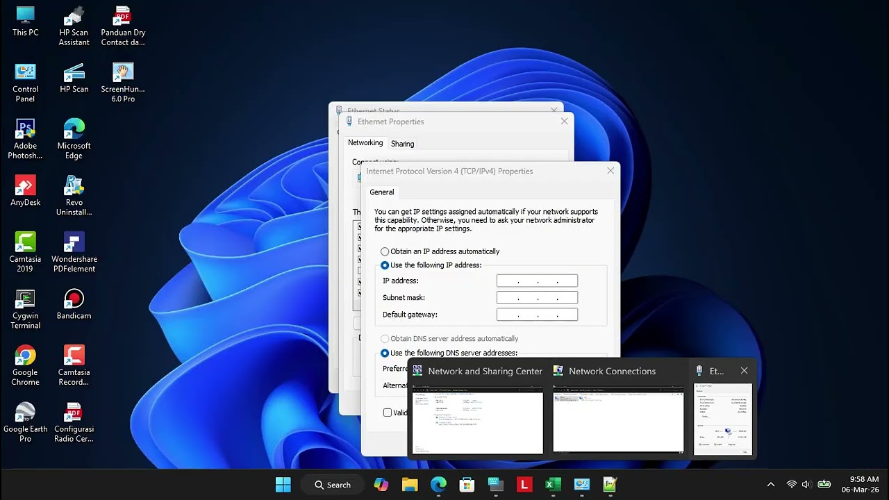The width and height of the screenshot is (889, 500).
Task: Close the Ethernet preview thumbnail
Action: (x=744, y=371)
